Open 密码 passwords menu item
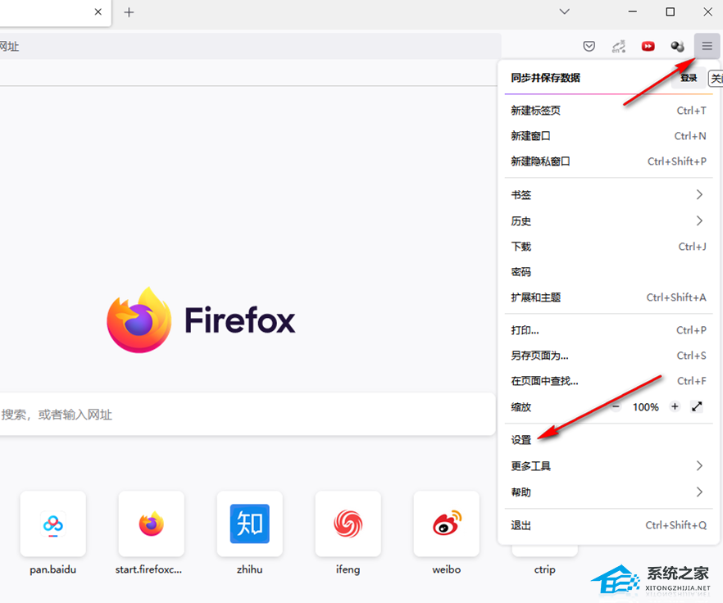The height and width of the screenshot is (603, 723). (608, 272)
